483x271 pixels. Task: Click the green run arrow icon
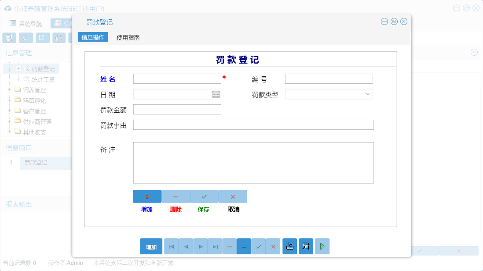(322, 246)
